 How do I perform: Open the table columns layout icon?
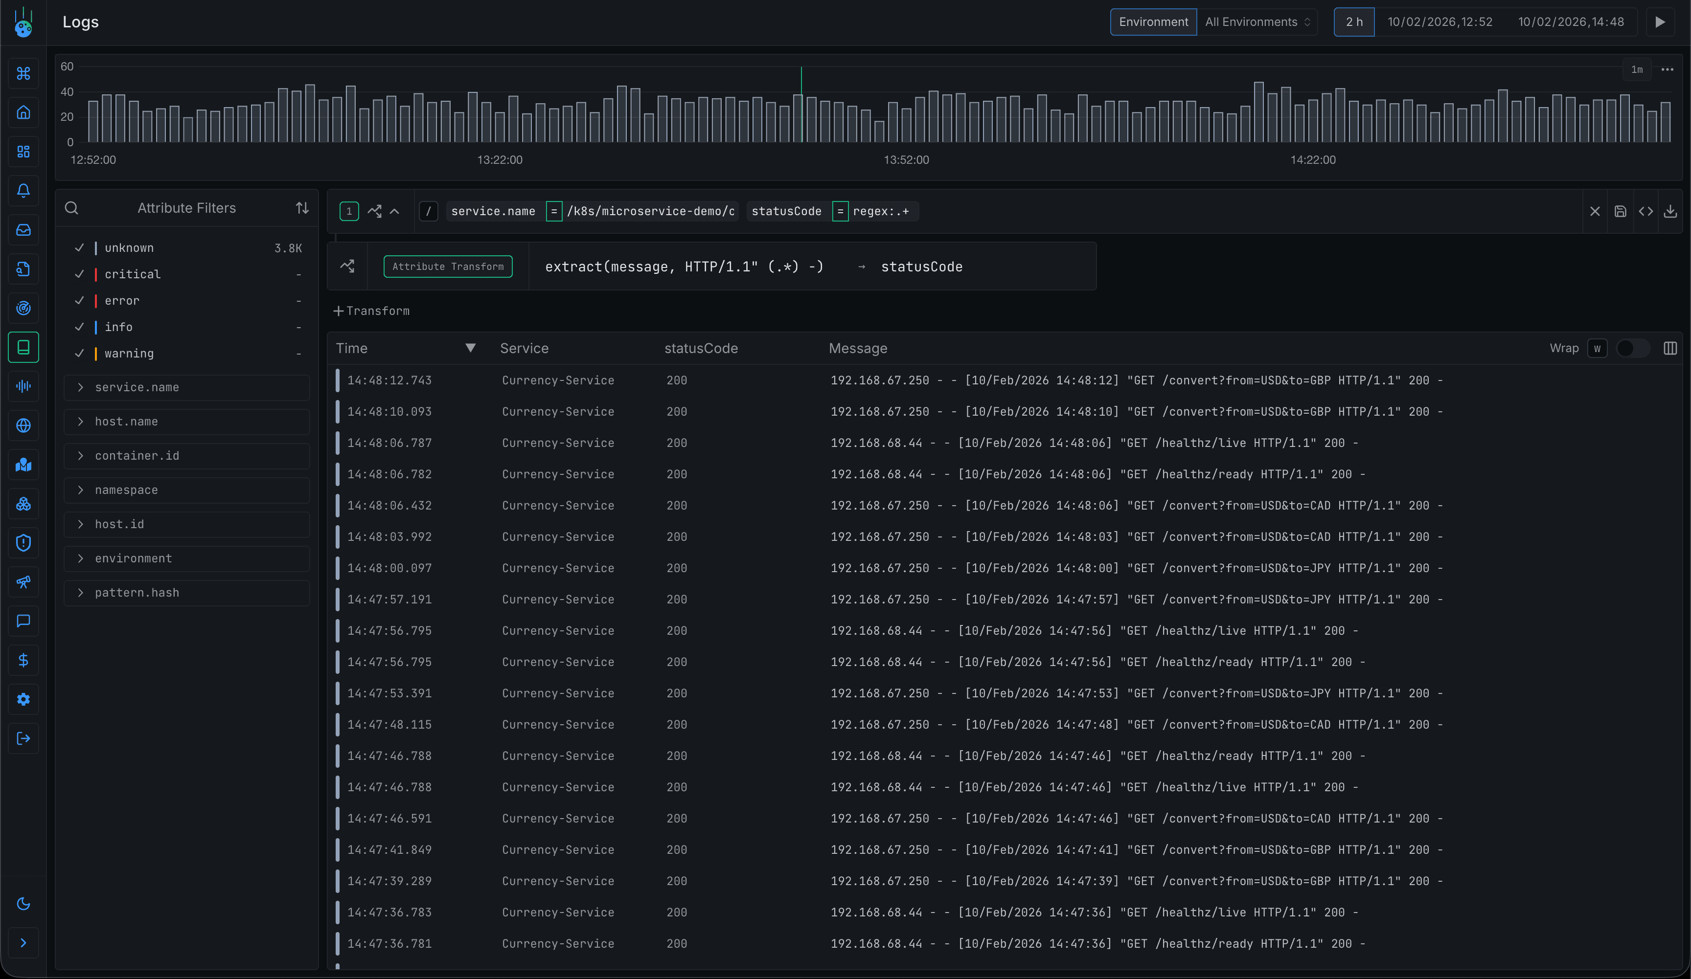1670,348
